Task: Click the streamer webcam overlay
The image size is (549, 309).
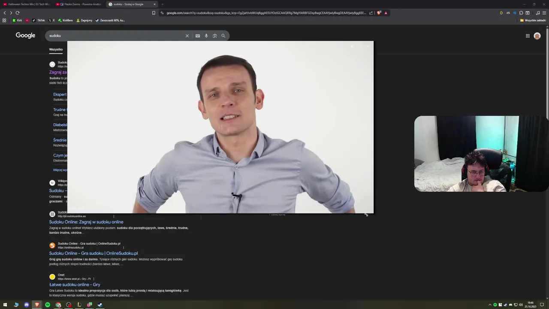Action: 481,154
